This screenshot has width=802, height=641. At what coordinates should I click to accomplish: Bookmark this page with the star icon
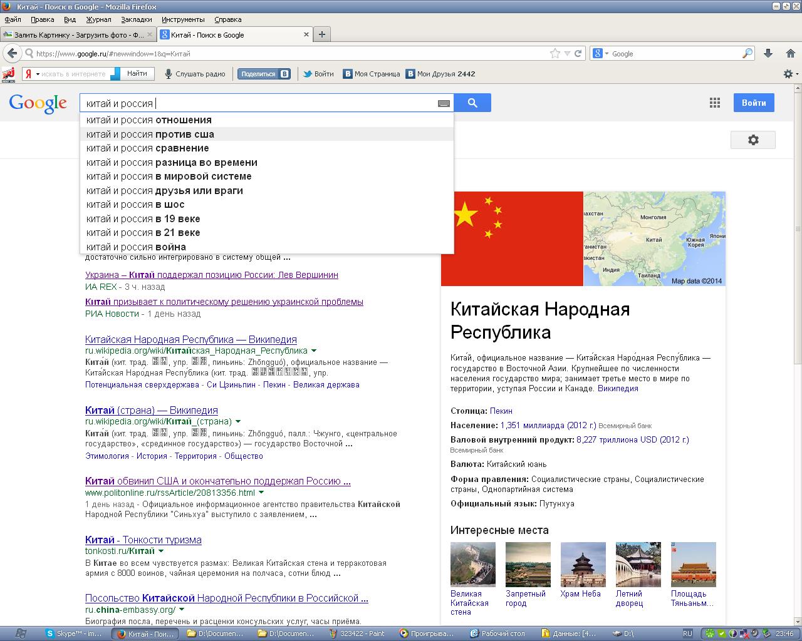point(555,54)
